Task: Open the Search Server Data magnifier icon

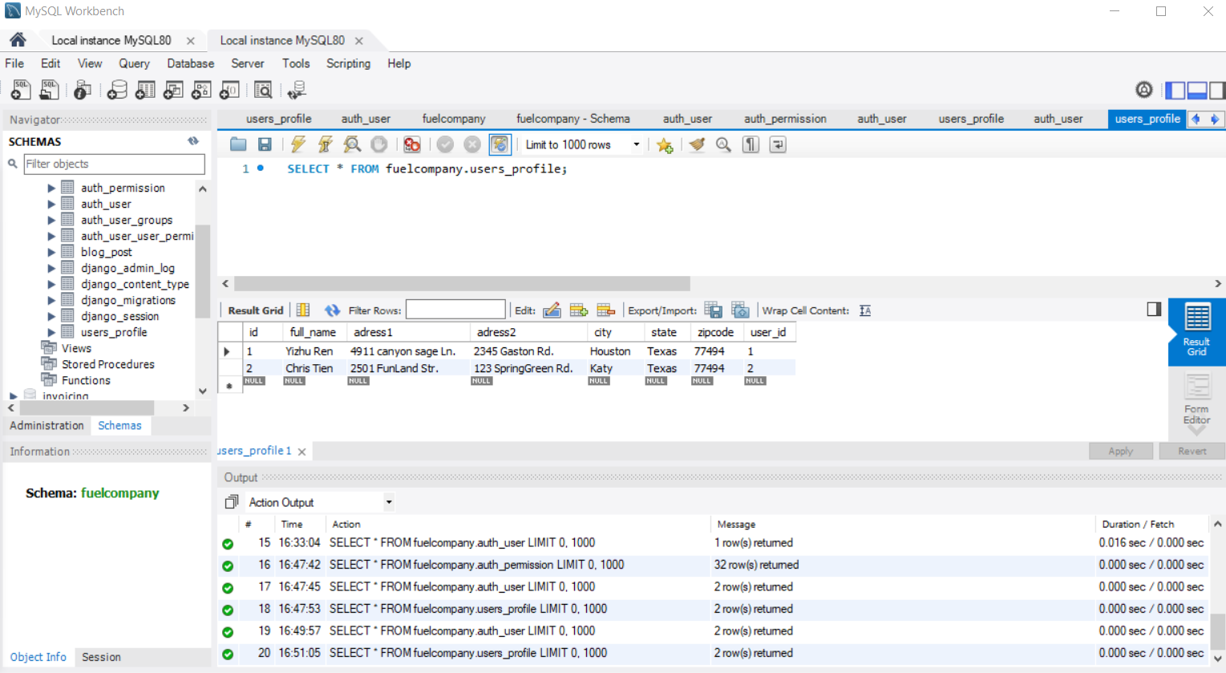Action: point(263,89)
